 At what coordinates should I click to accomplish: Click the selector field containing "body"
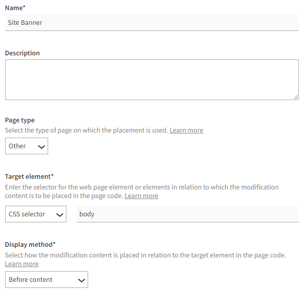point(187,214)
